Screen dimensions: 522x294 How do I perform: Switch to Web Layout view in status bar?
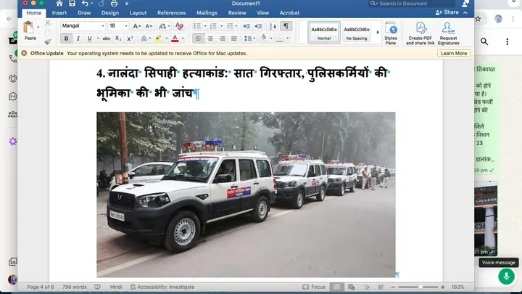pyautogui.click(x=351, y=287)
